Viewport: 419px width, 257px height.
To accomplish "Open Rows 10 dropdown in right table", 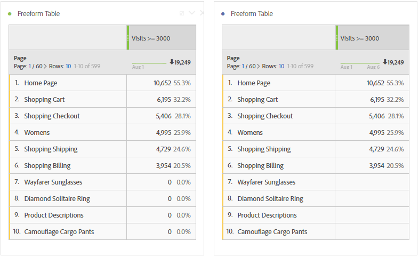I will coord(281,66).
